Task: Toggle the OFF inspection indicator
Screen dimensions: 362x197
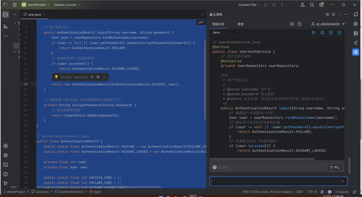Action: 201,22
